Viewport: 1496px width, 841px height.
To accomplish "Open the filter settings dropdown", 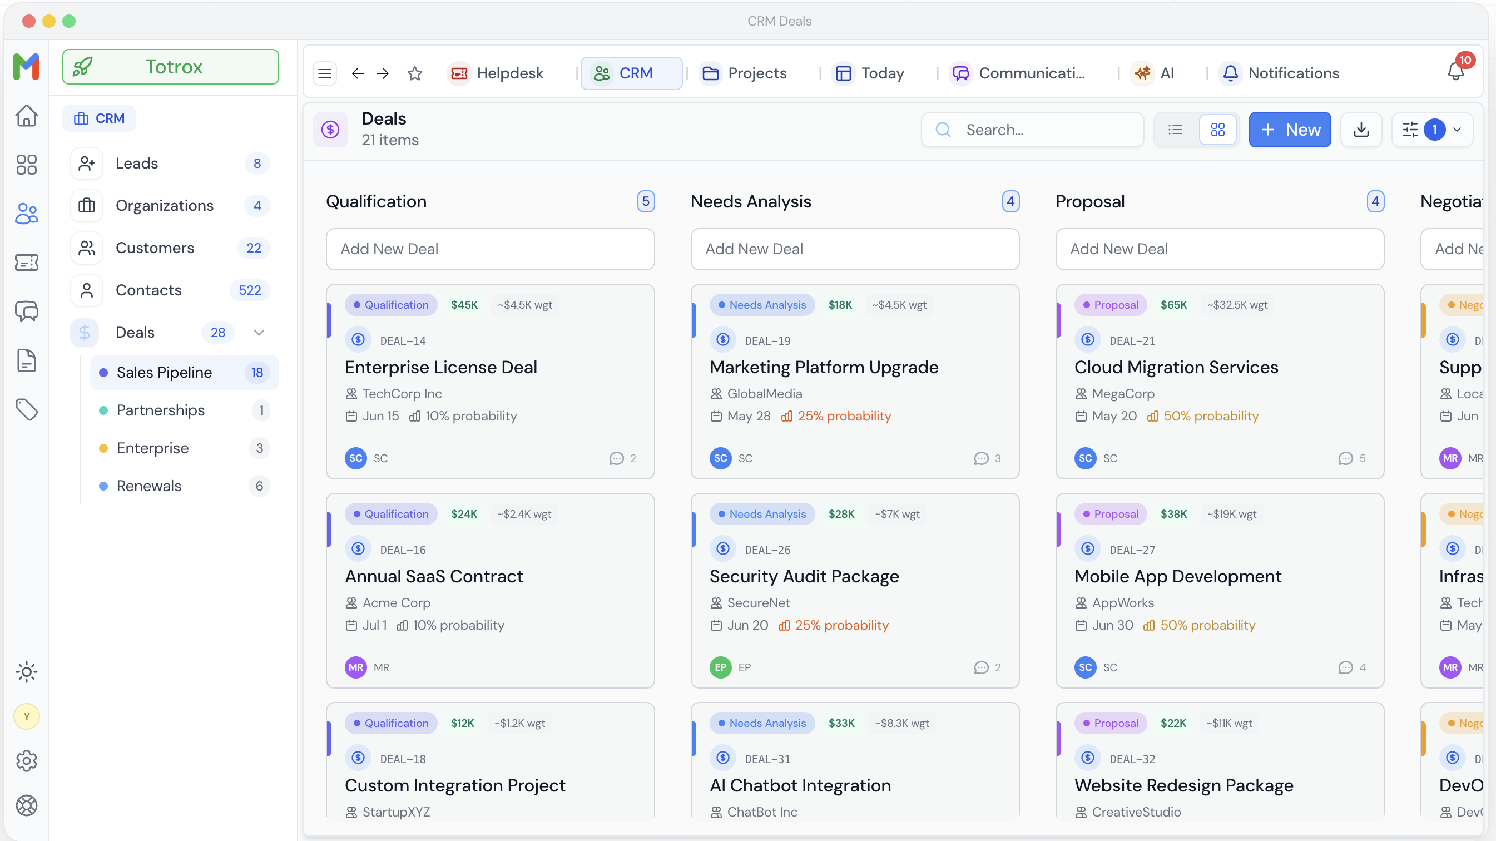I will (1432, 130).
